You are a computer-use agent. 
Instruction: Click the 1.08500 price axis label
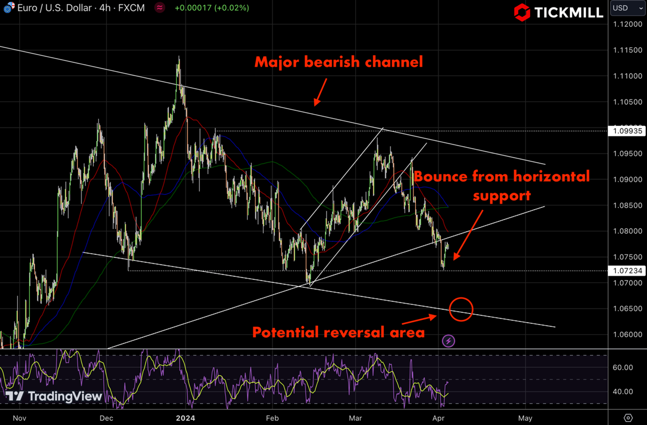tap(627, 205)
